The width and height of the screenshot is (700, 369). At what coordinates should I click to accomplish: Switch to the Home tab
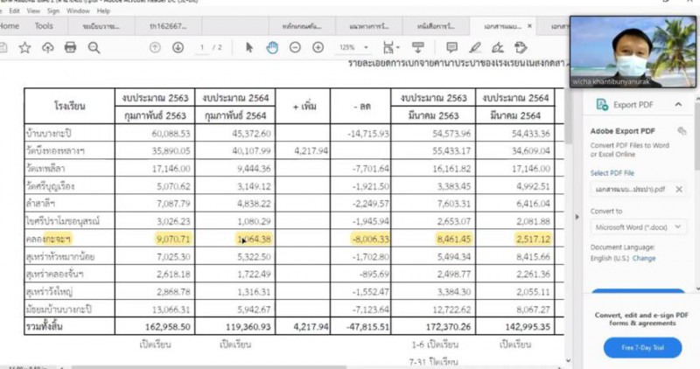(10, 26)
